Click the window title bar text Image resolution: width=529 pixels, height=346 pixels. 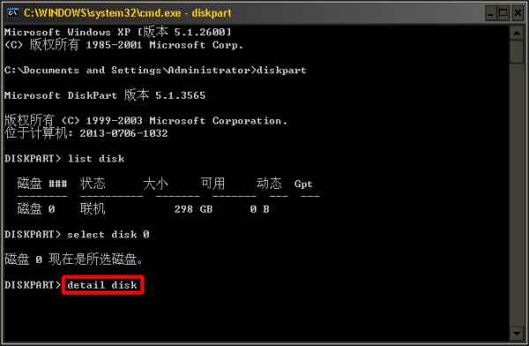[128, 13]
